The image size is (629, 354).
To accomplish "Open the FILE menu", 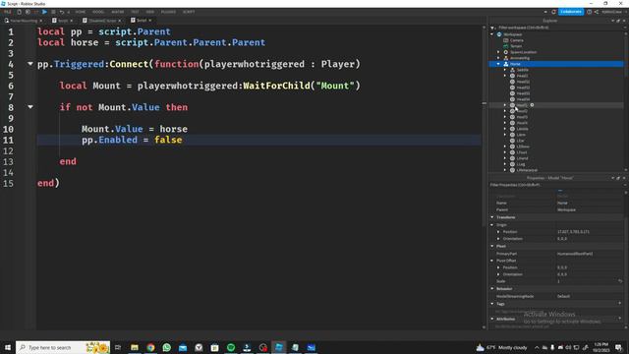I will [8, 12].
